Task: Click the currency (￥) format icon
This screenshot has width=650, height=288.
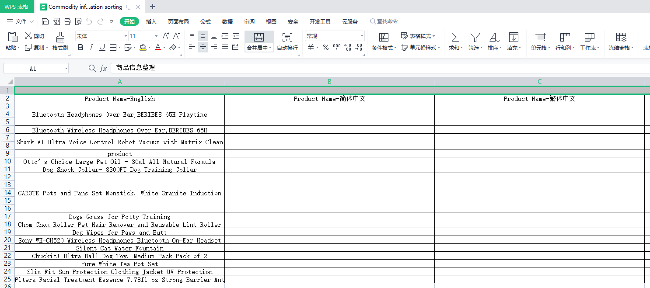Action: point(311,48)
